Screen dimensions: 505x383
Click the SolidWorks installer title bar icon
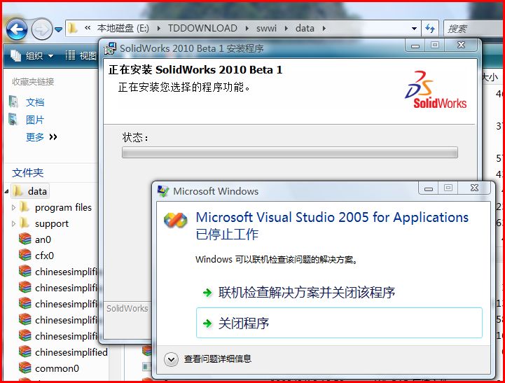(x=110, y=48)
